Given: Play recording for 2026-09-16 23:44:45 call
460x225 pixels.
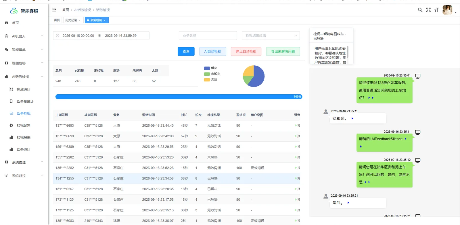Looking at the screenshot, I should coord(298,126).
